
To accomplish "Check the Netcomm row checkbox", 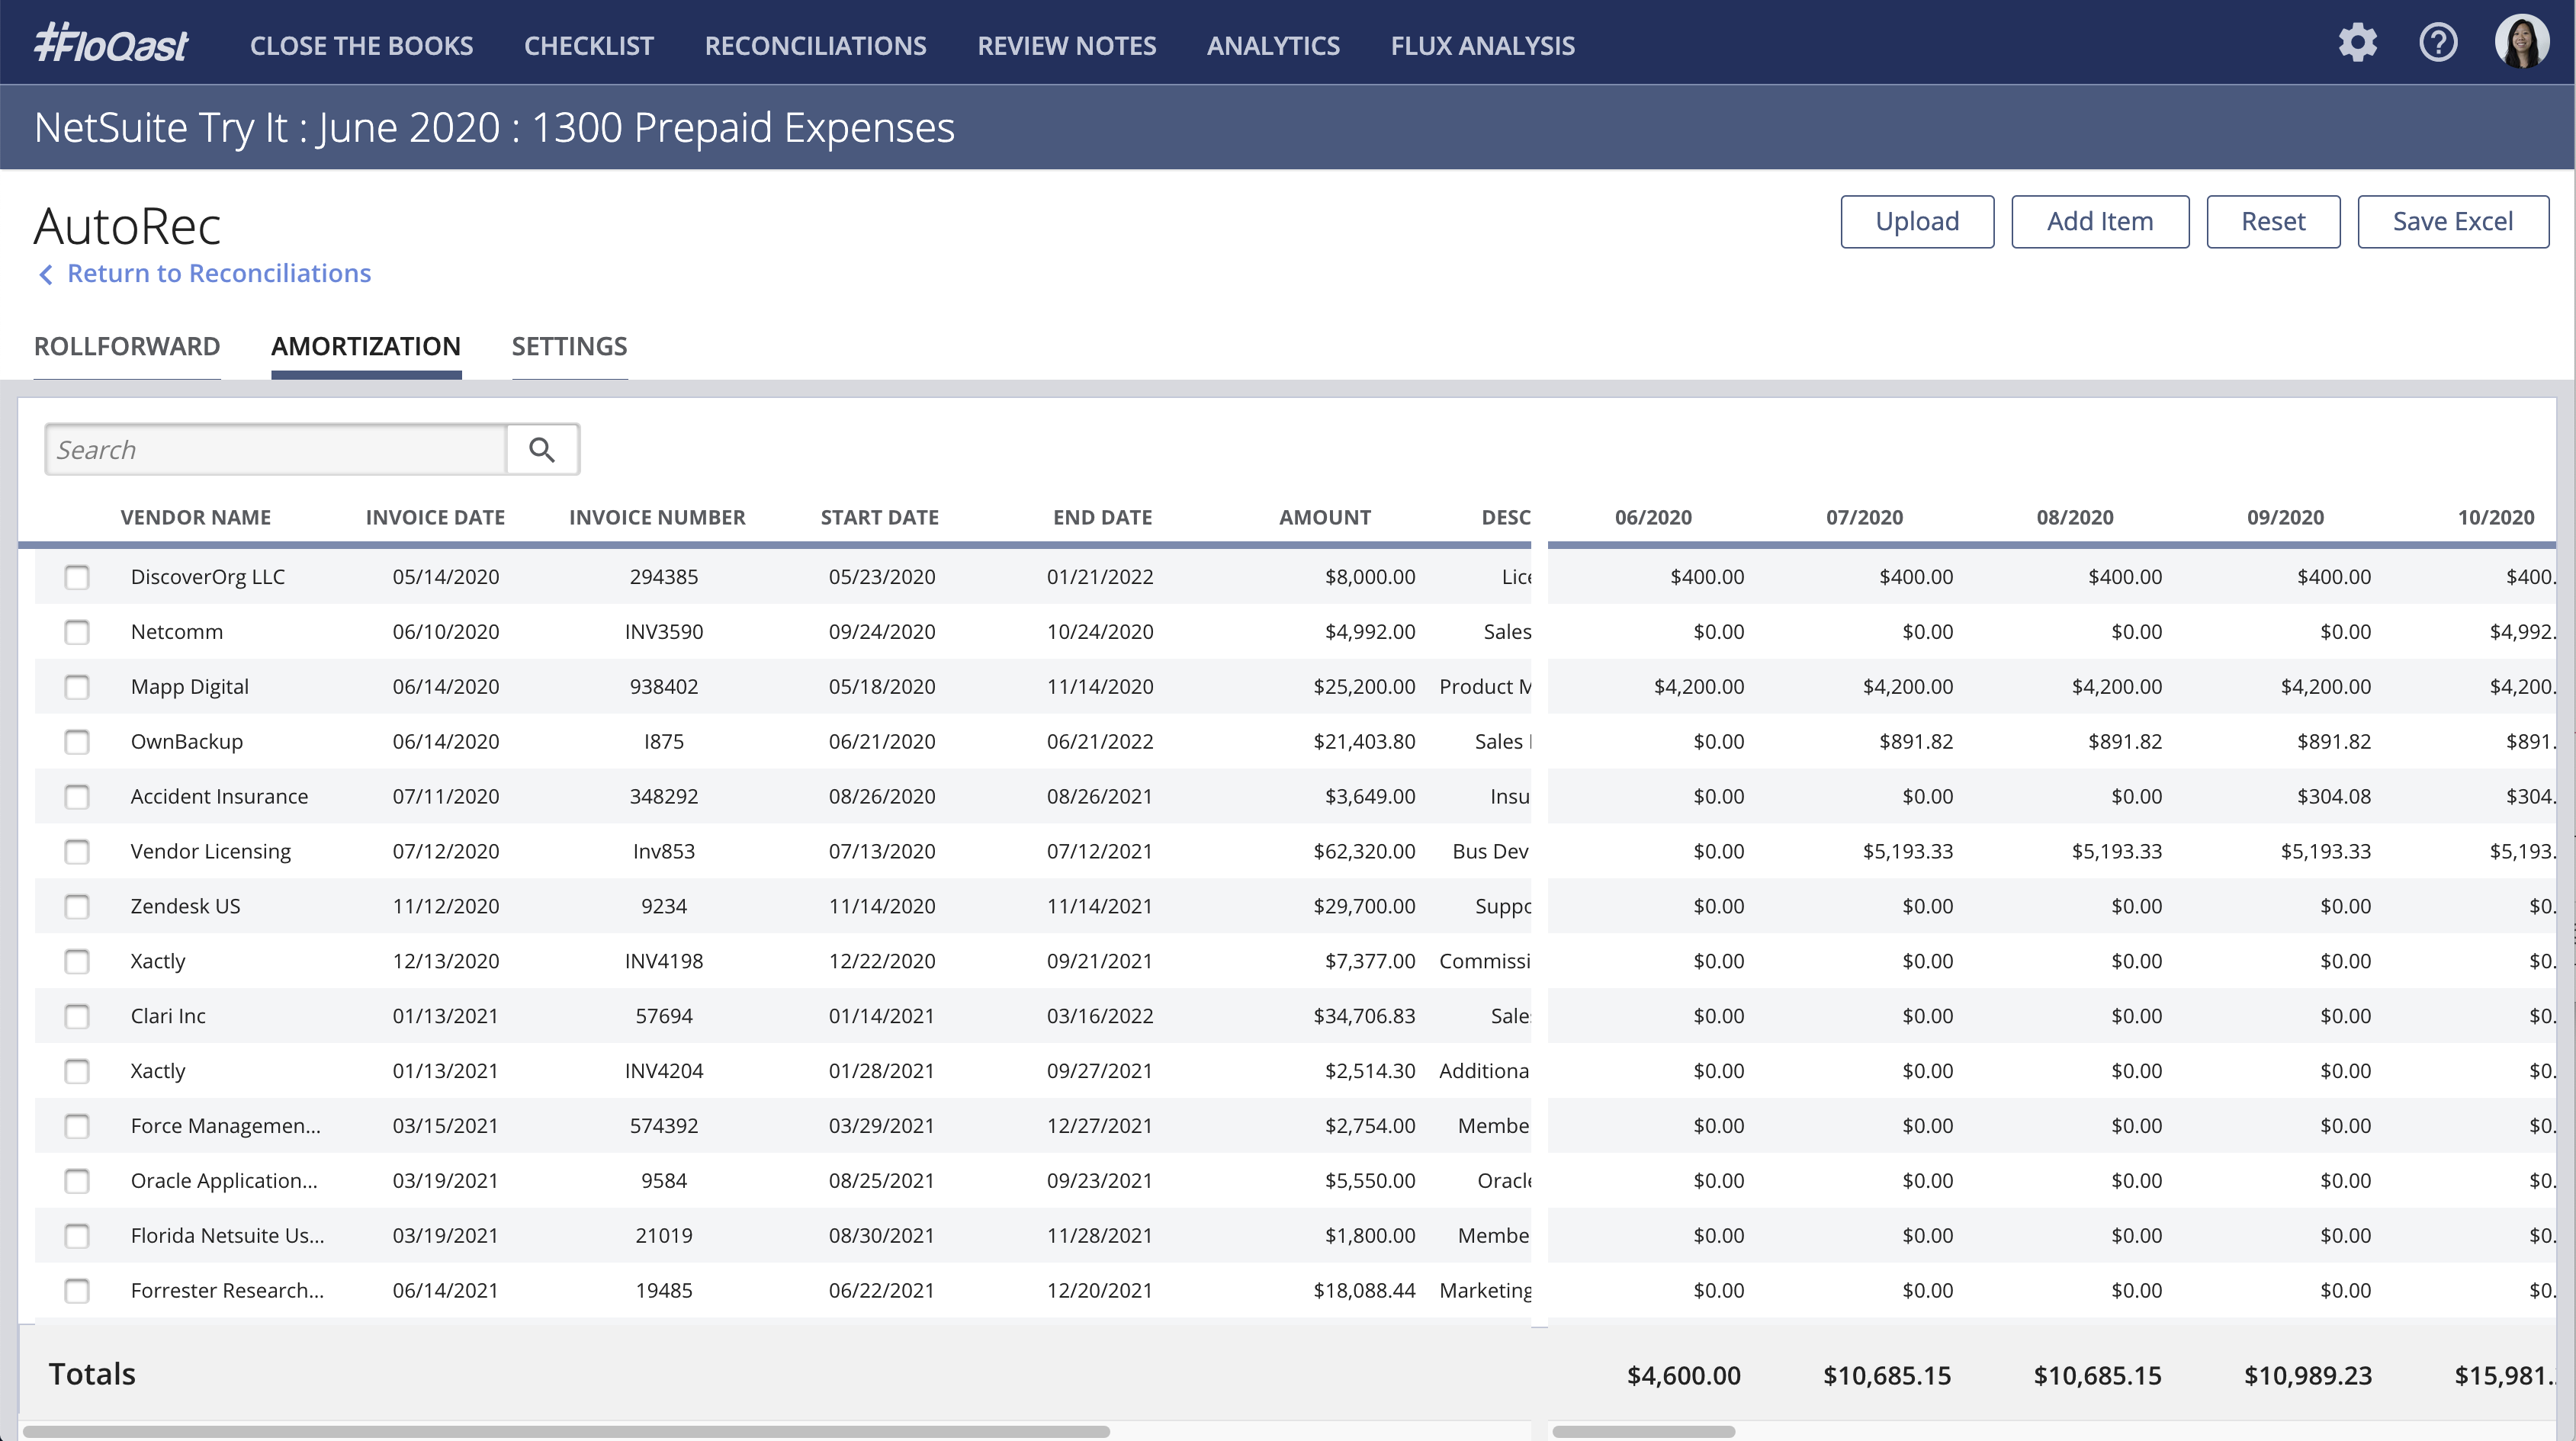I will (77, 632).
